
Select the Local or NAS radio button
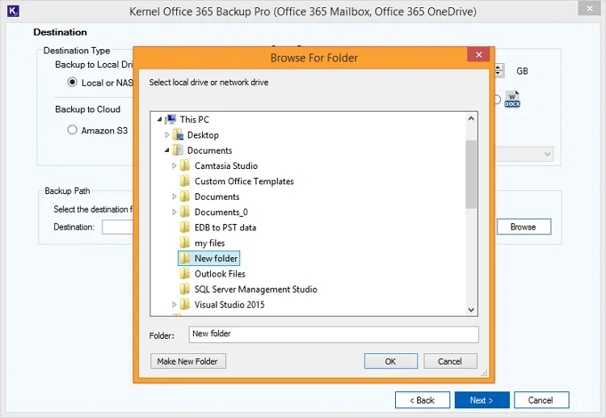tap(72, 82)
